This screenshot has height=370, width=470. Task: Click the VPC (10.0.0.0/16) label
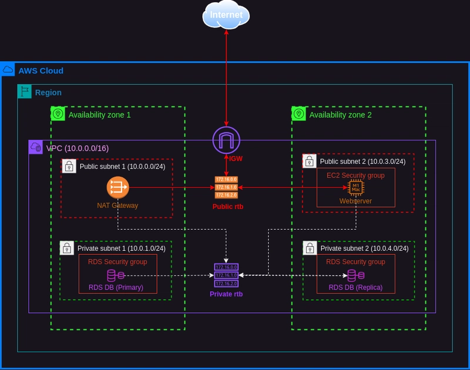click(x=77, y=148)
